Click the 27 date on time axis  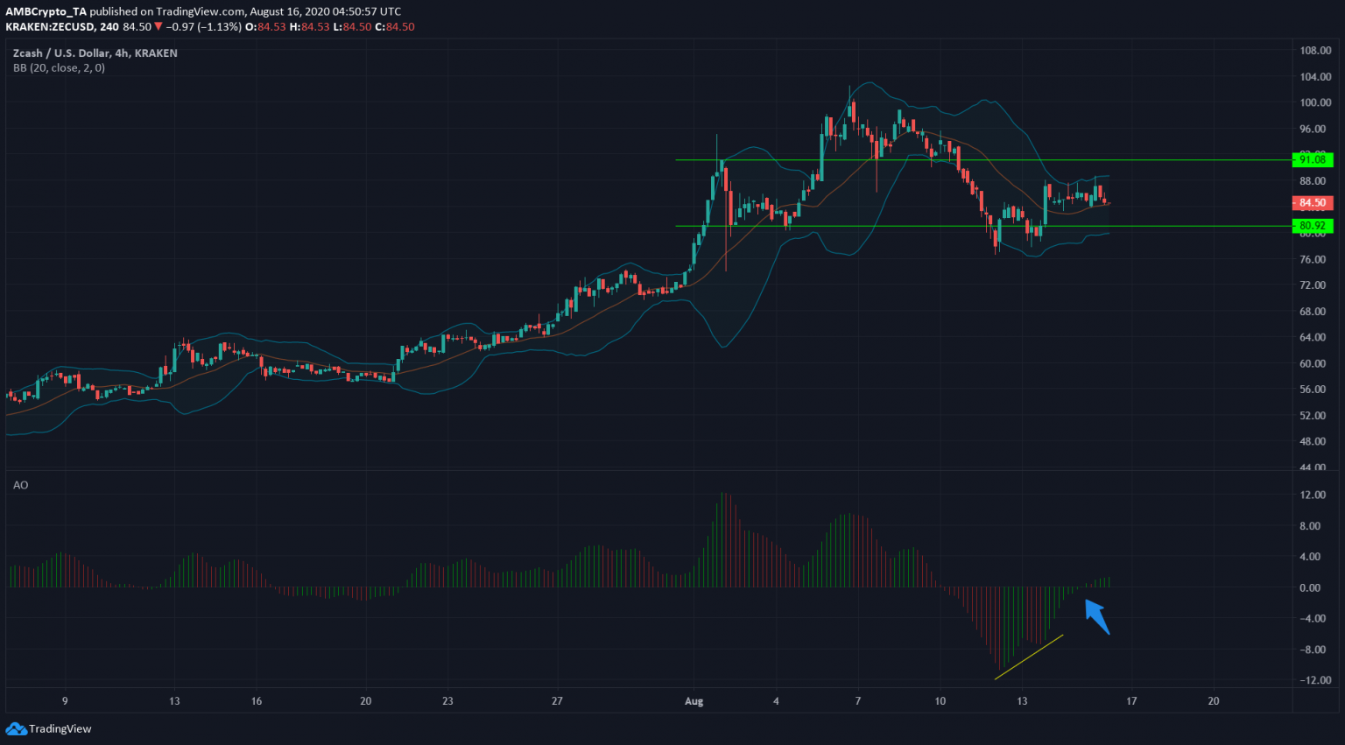(x=557, y=700)
